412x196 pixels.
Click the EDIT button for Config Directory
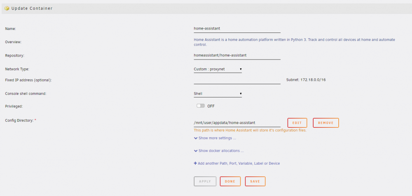(297, 123)
